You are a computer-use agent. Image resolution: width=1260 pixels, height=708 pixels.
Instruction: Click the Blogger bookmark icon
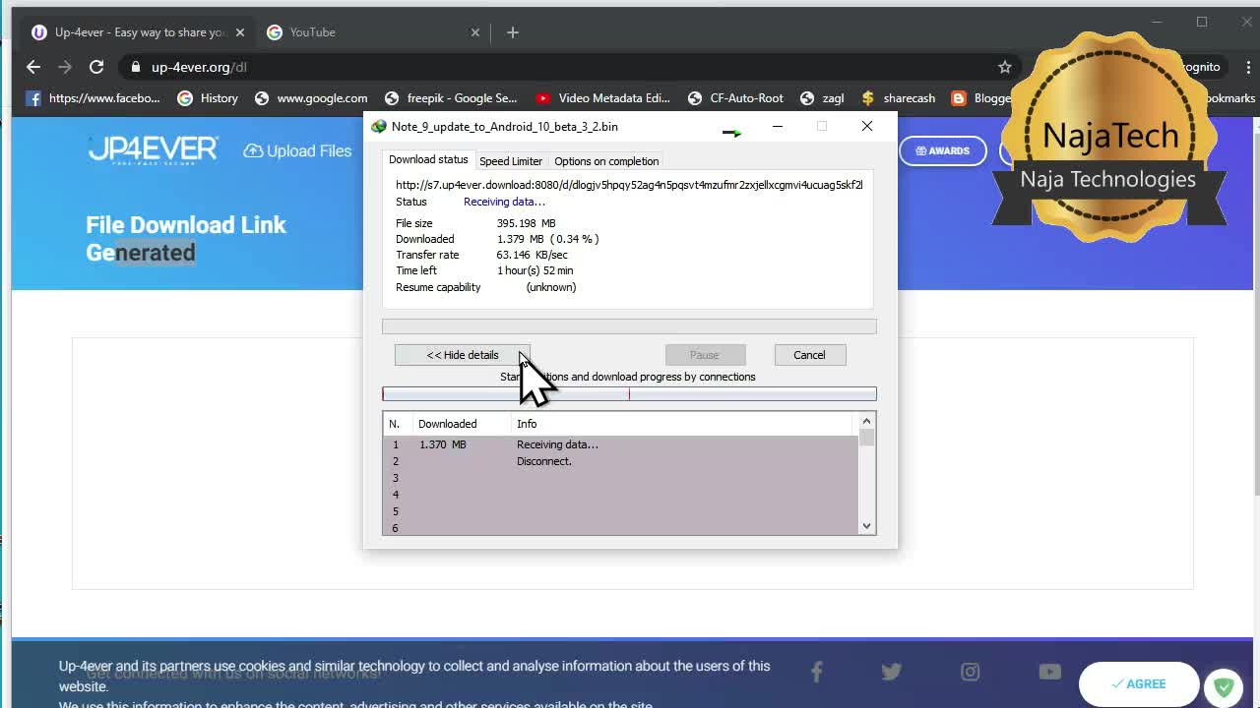(959, 98)
